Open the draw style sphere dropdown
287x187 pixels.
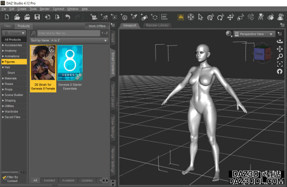coord(229,34)
